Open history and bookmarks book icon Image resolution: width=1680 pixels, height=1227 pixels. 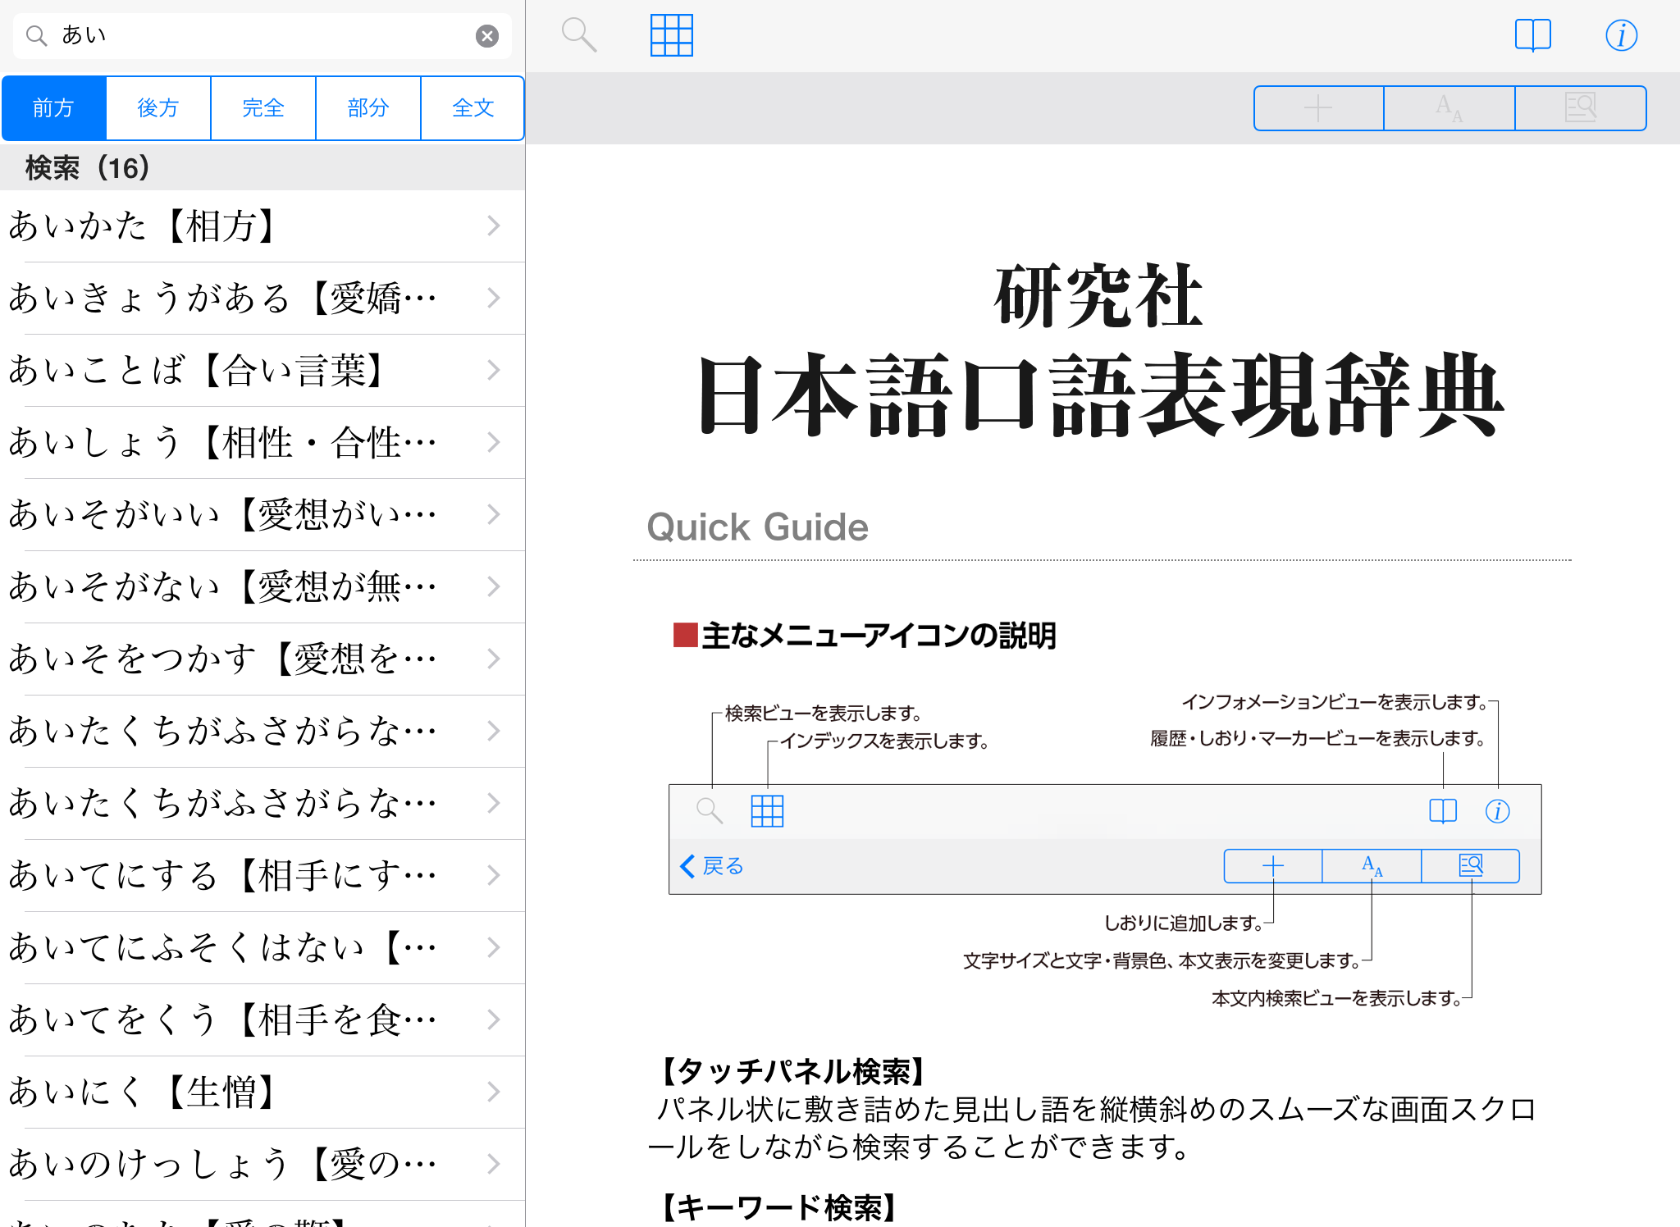point(1532,35)
